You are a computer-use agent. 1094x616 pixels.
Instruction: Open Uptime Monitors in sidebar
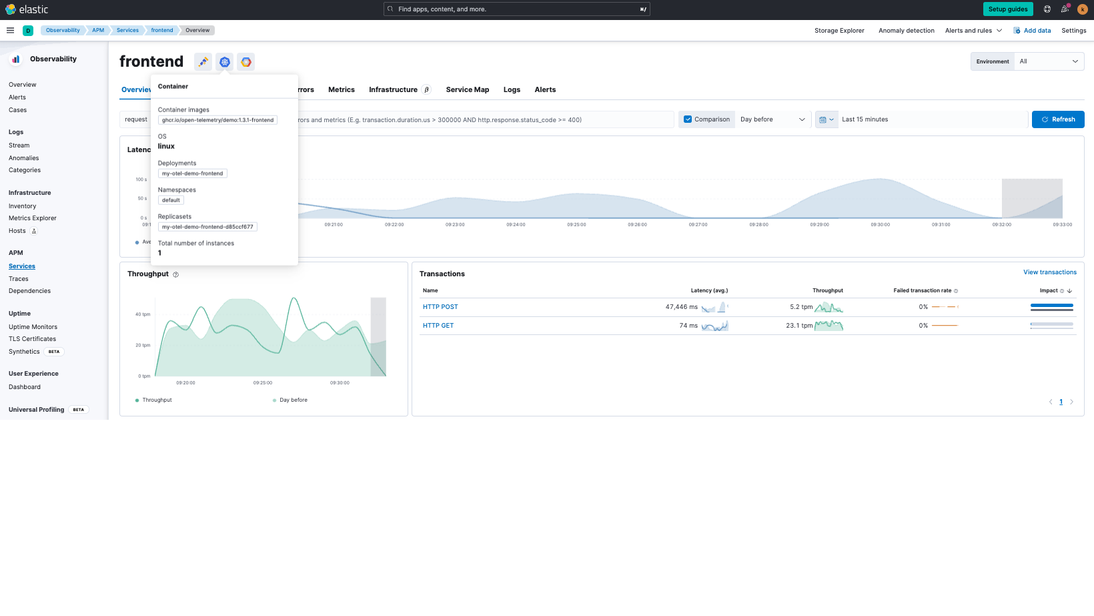pos(33,327)
